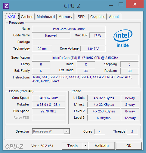146x153 pixels.
Task: Click the Instructions list field
Action: pyautogui.click(x=85, y=80)
